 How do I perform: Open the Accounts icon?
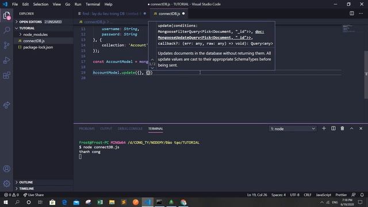(6, 168)
